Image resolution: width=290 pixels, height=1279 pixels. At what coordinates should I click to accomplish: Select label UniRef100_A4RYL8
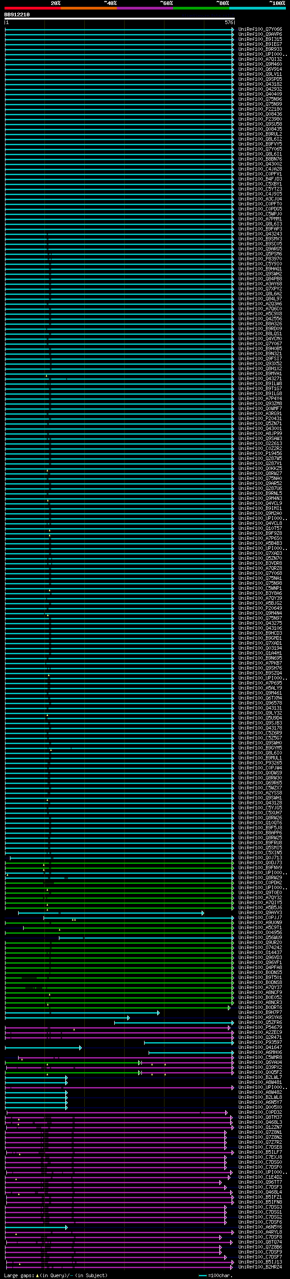[260, 1232]
